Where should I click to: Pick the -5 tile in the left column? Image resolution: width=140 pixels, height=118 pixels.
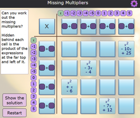34,71
